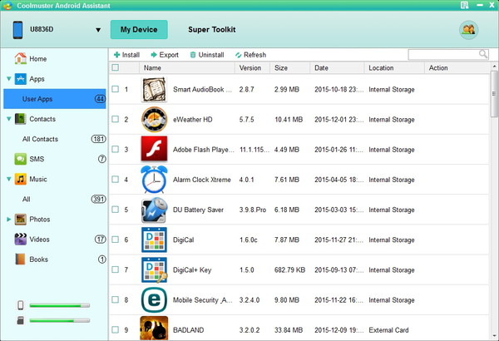Click the Alarm Clock Xtreme app icon

pyautogui.click(x=154, y=180)
